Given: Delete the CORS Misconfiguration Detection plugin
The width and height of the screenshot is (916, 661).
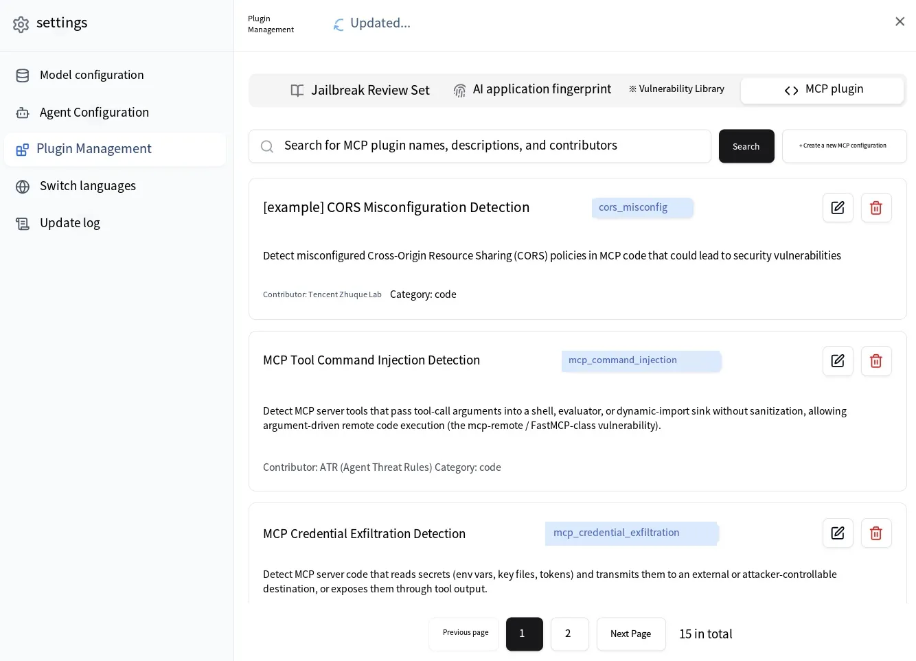Looking at the screenshot, I should point(876,207).
